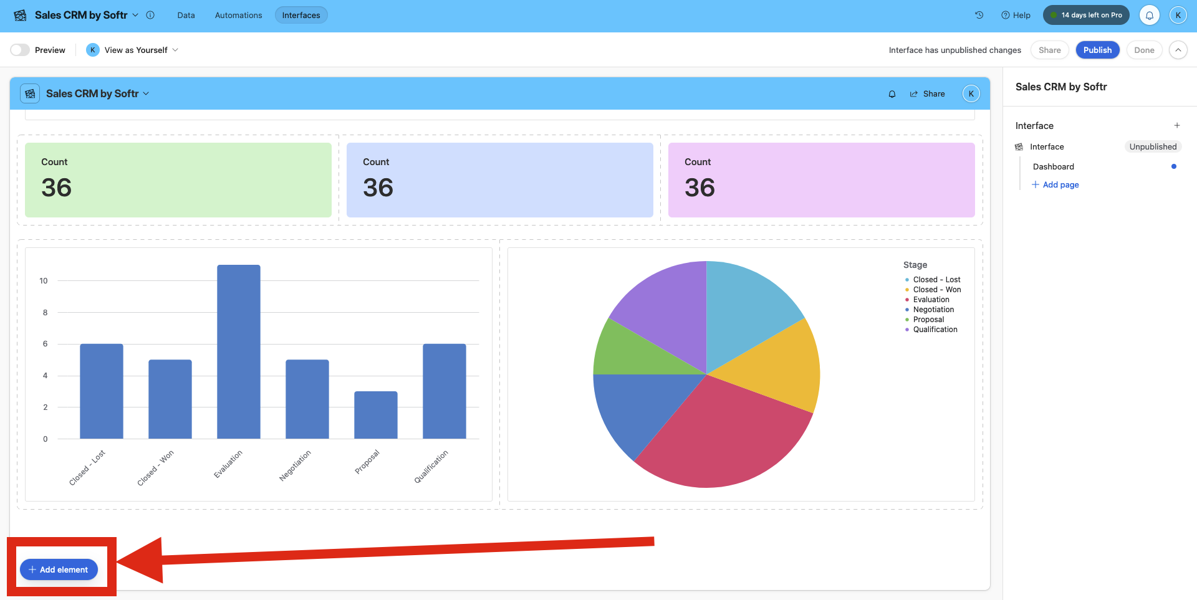This screenshot has height=600, width=1197.
Task: Open Help in the top bar
Action: [1016, 15]
